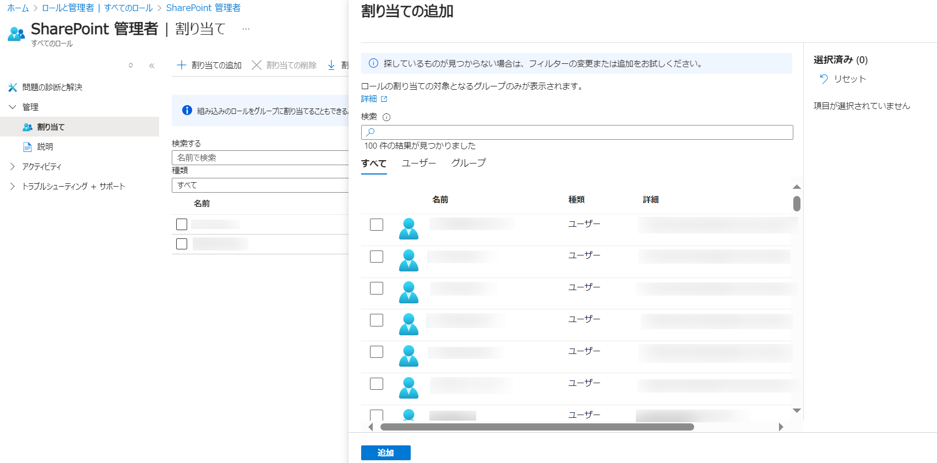Open the more options ellipsis next to 割り当て

click(x=246, y=29)
